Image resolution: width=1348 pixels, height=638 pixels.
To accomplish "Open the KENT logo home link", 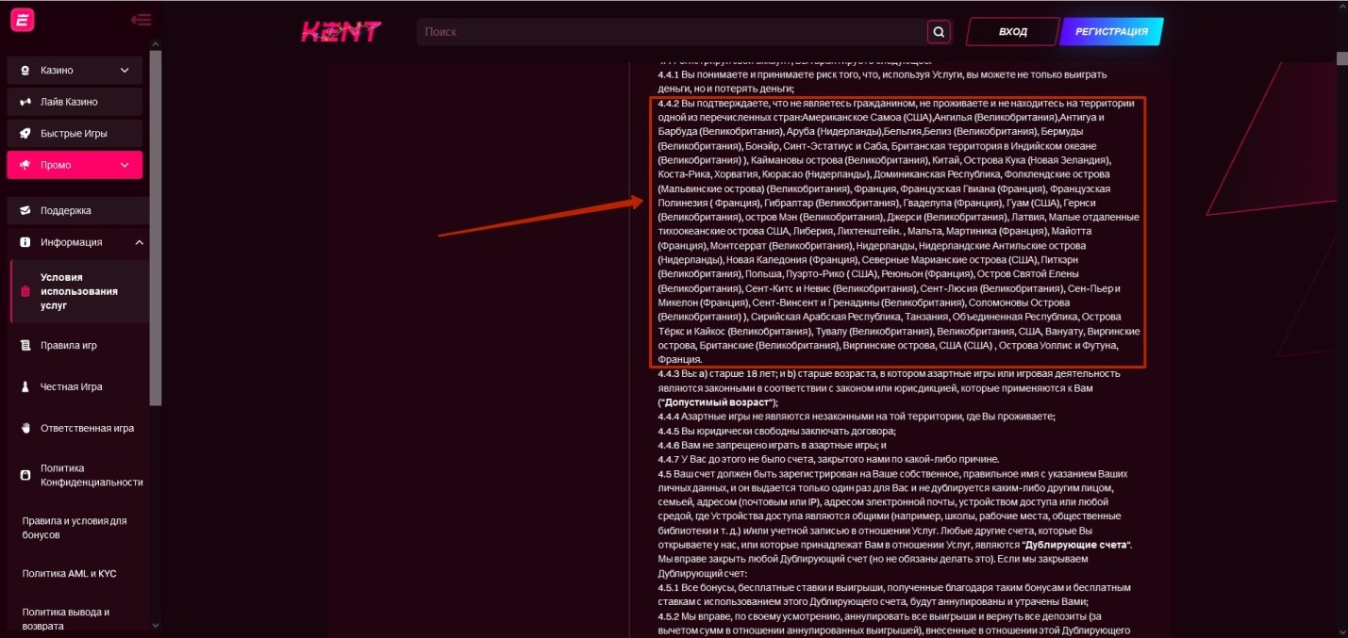I will pyautogui.click(x=341, y=32).
